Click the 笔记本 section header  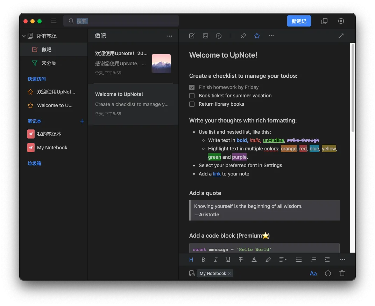pos(34,121)
